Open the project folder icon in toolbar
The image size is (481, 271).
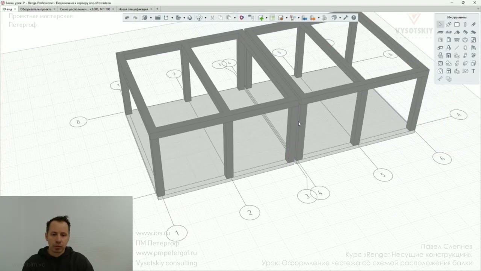point(158,18)
